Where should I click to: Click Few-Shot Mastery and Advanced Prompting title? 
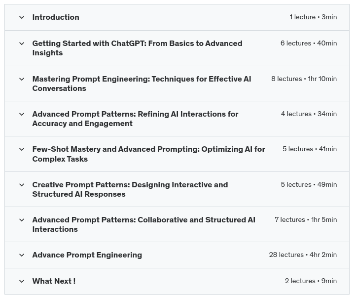point(148,154)
